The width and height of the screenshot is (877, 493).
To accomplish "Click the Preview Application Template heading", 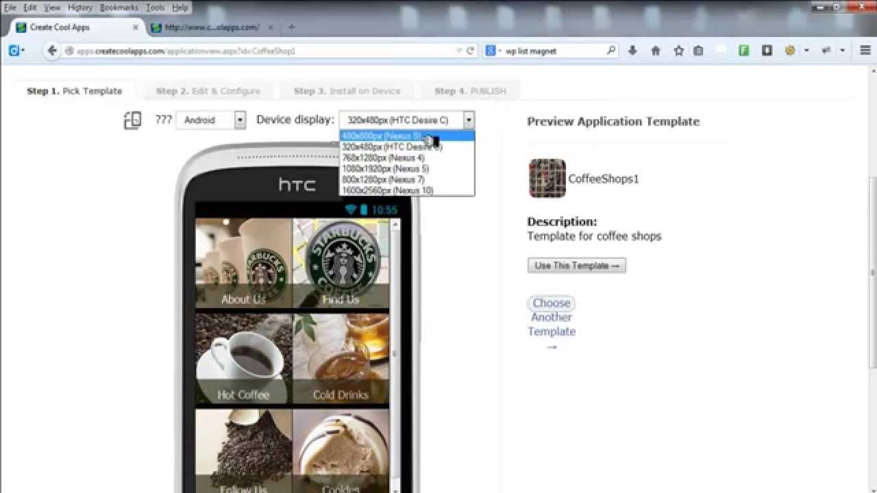I will tap(613, 122).
